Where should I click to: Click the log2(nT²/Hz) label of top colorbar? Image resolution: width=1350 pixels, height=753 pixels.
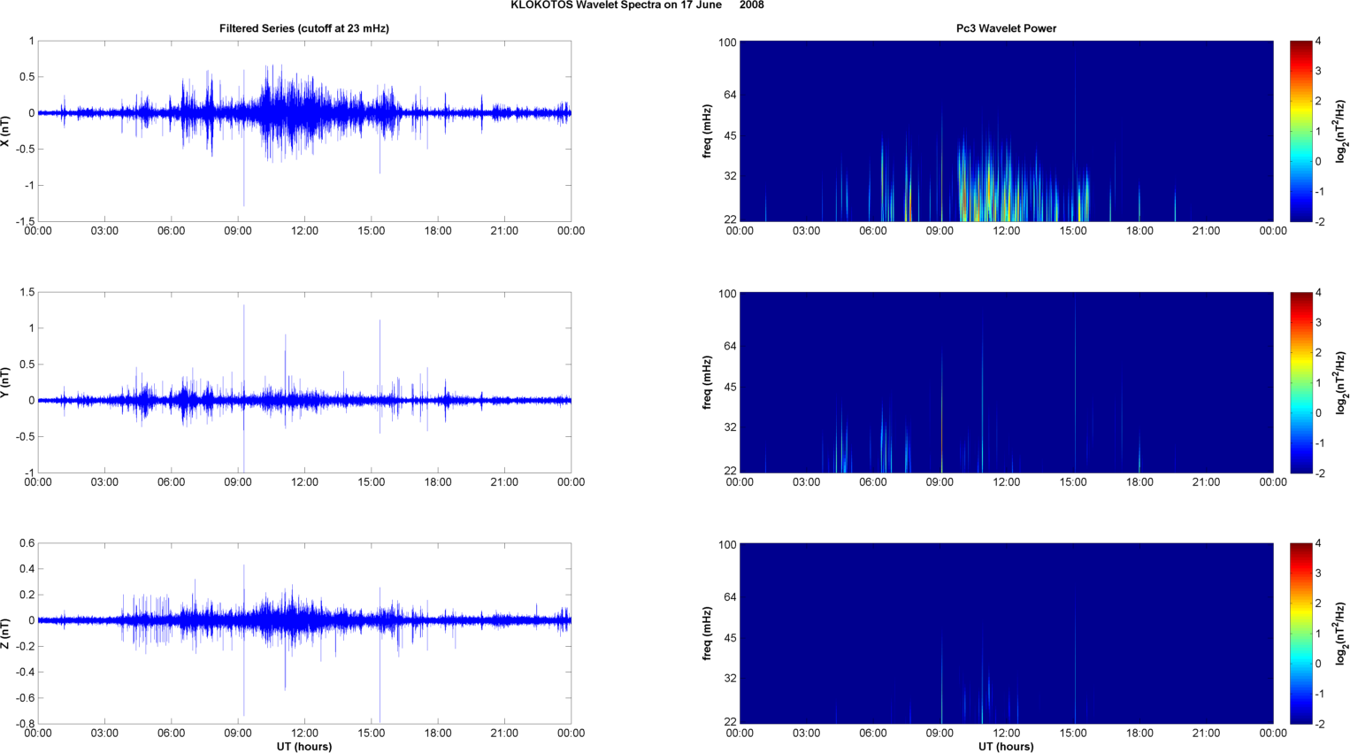click(x=1341, y=131)
